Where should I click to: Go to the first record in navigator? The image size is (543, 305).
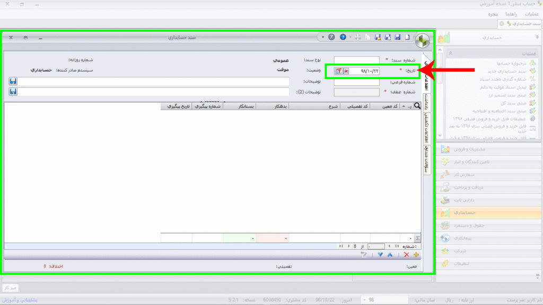tap(397, 246)
